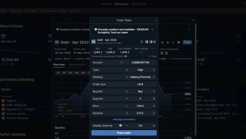The height and width of the screenshot is (139, 246).
Task: Toggle Buy/Sell using the left arrow
Action: point(127,92)
